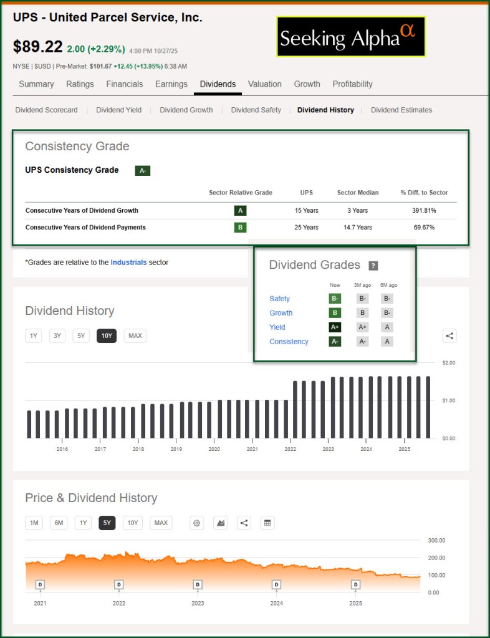The height and width of the screenshot is (638, 490).
Task: Switch Dividend History chart to MAX range
Action: click(x=135, y=336)
